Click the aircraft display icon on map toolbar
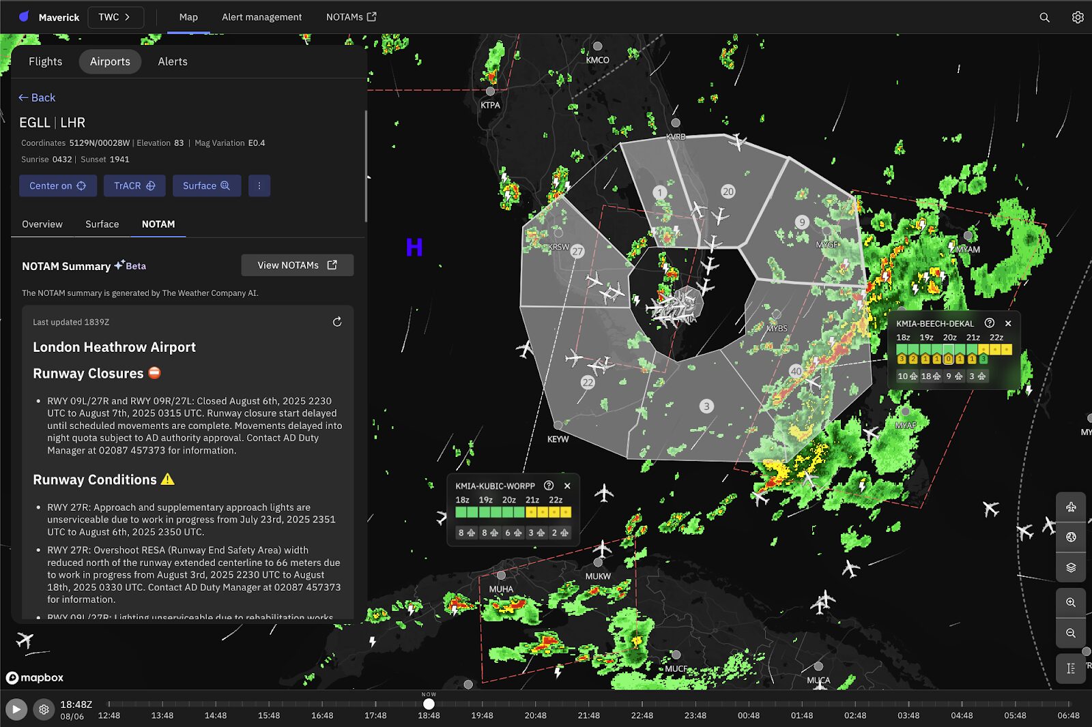The image size is (1092, 727). pyautogui.click(x=1071, y=507)
